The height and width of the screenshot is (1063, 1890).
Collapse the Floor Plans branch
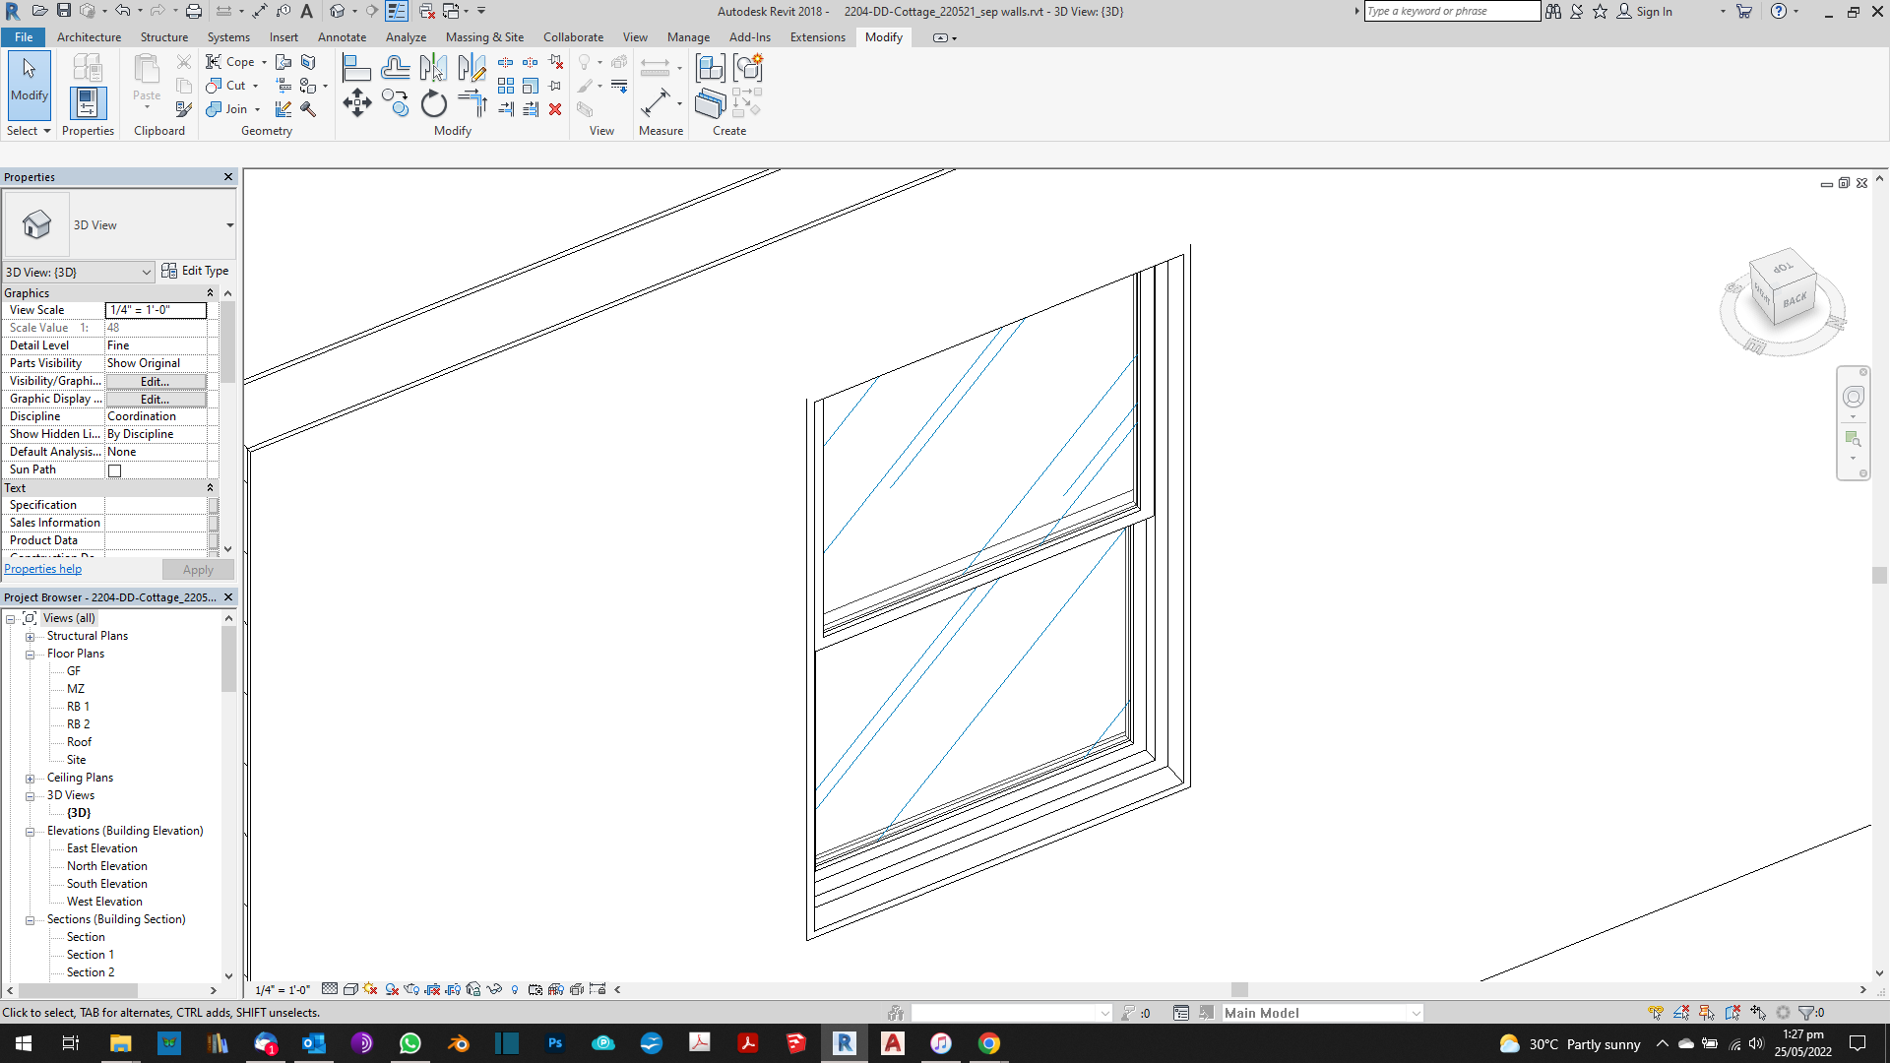pos(31,653)
